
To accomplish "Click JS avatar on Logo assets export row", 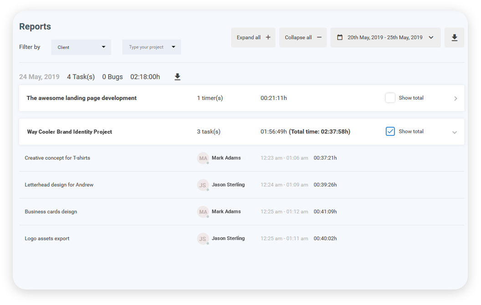I will pyautogui.click(x=203, y=239).
